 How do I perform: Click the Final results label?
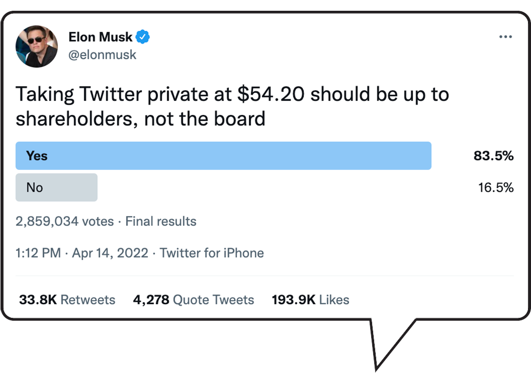[x=161, y=221]
